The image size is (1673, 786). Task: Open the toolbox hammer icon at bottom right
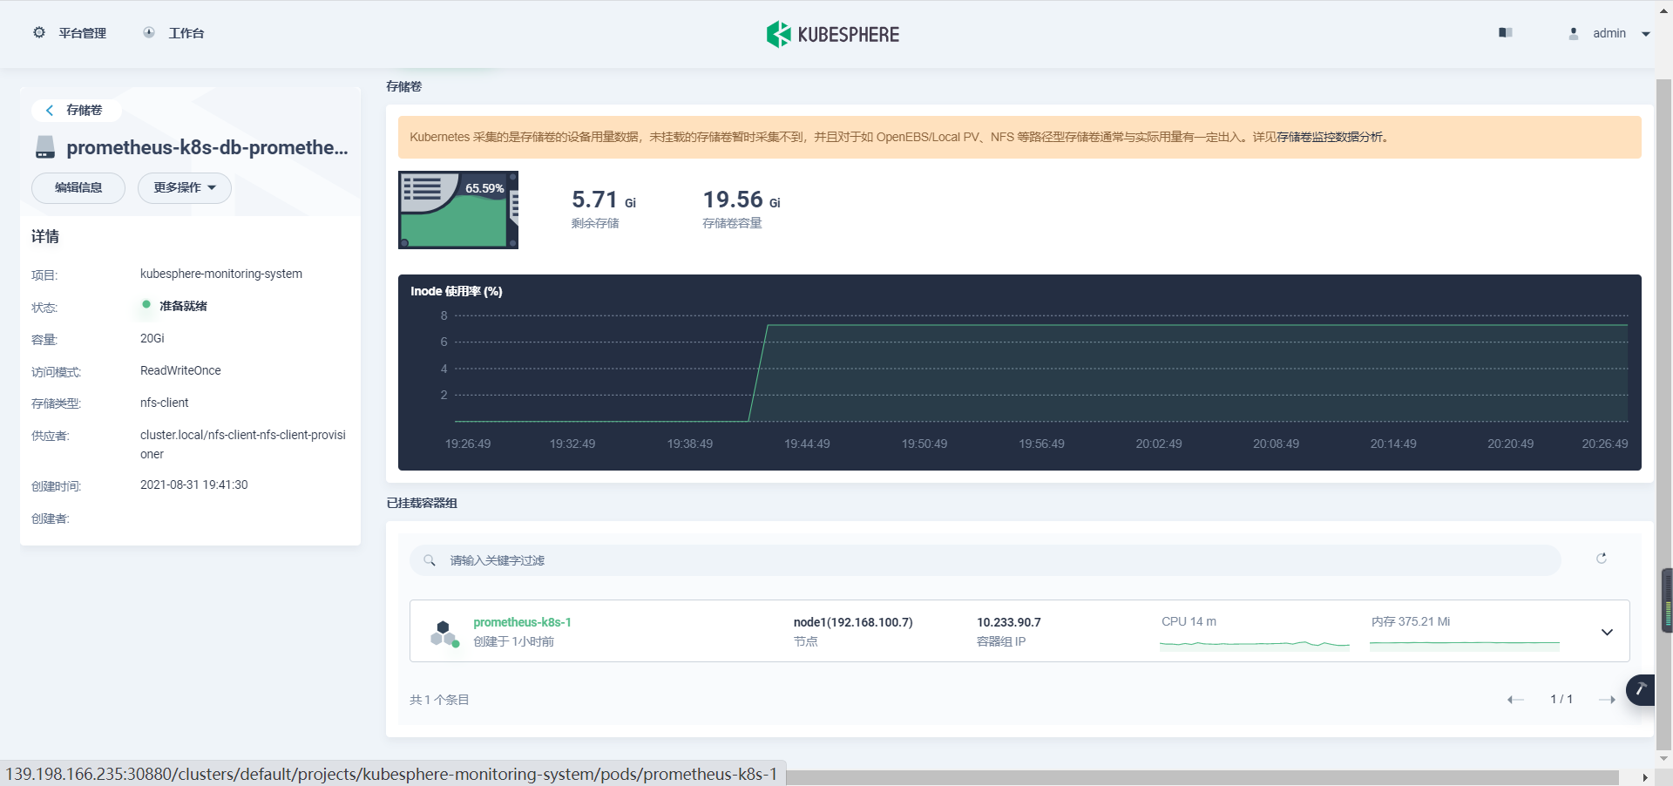[1642, 689]
